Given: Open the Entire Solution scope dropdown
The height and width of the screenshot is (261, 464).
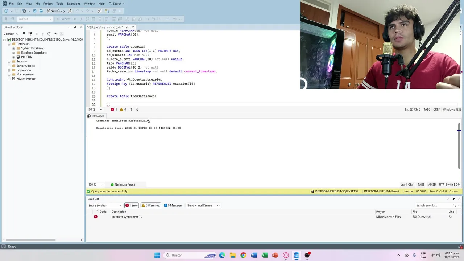Looking at the screenshot, I should point(104,205).
